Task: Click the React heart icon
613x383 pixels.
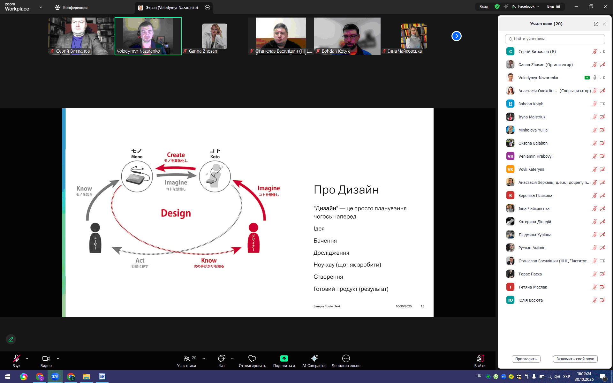Action: click(252, 358)
